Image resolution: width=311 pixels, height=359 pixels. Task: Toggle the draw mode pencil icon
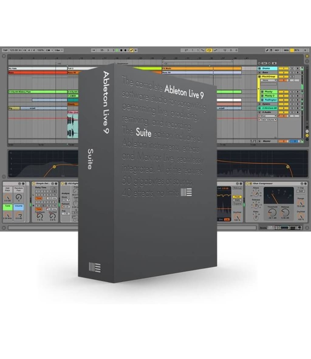(x=267, y=50)
